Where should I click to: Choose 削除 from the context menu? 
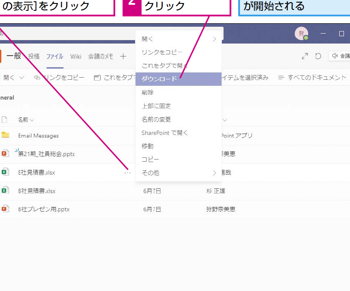[148, 93]
